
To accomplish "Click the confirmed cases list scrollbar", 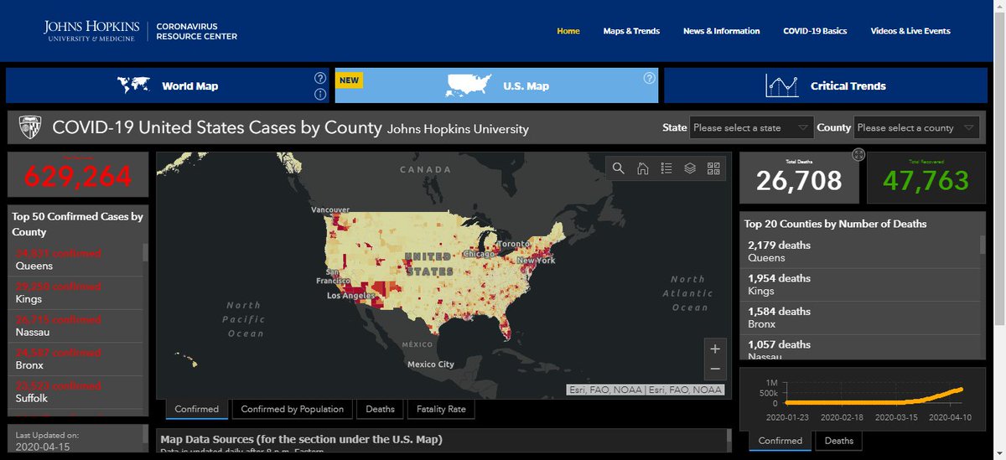I will (146, 252).
